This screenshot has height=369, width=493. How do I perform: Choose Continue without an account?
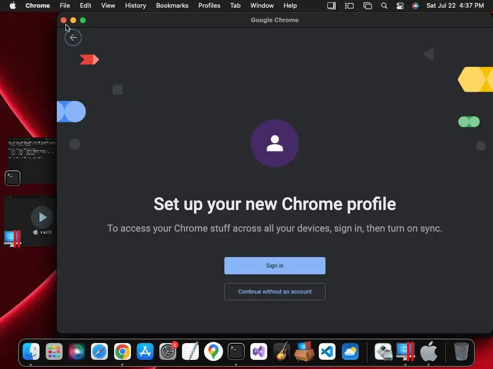click(x=275, y=292)
